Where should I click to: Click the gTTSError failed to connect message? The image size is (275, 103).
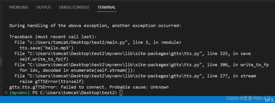pyautogui.click(x=89, y=87)
